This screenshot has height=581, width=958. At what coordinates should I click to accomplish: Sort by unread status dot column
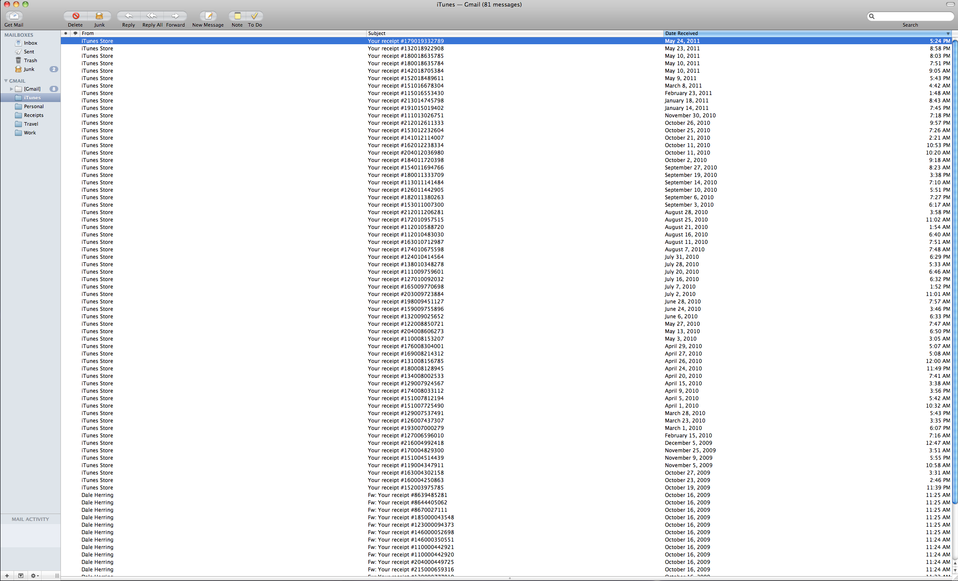(x=66, y=33)
